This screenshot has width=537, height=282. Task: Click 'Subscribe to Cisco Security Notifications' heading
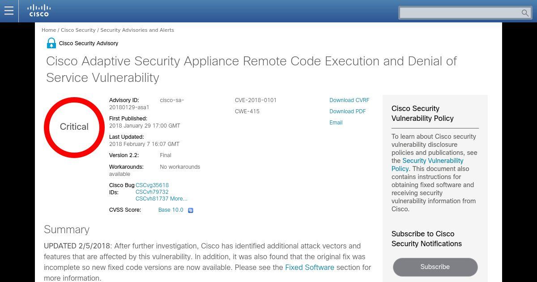click(x=426, y=239)
